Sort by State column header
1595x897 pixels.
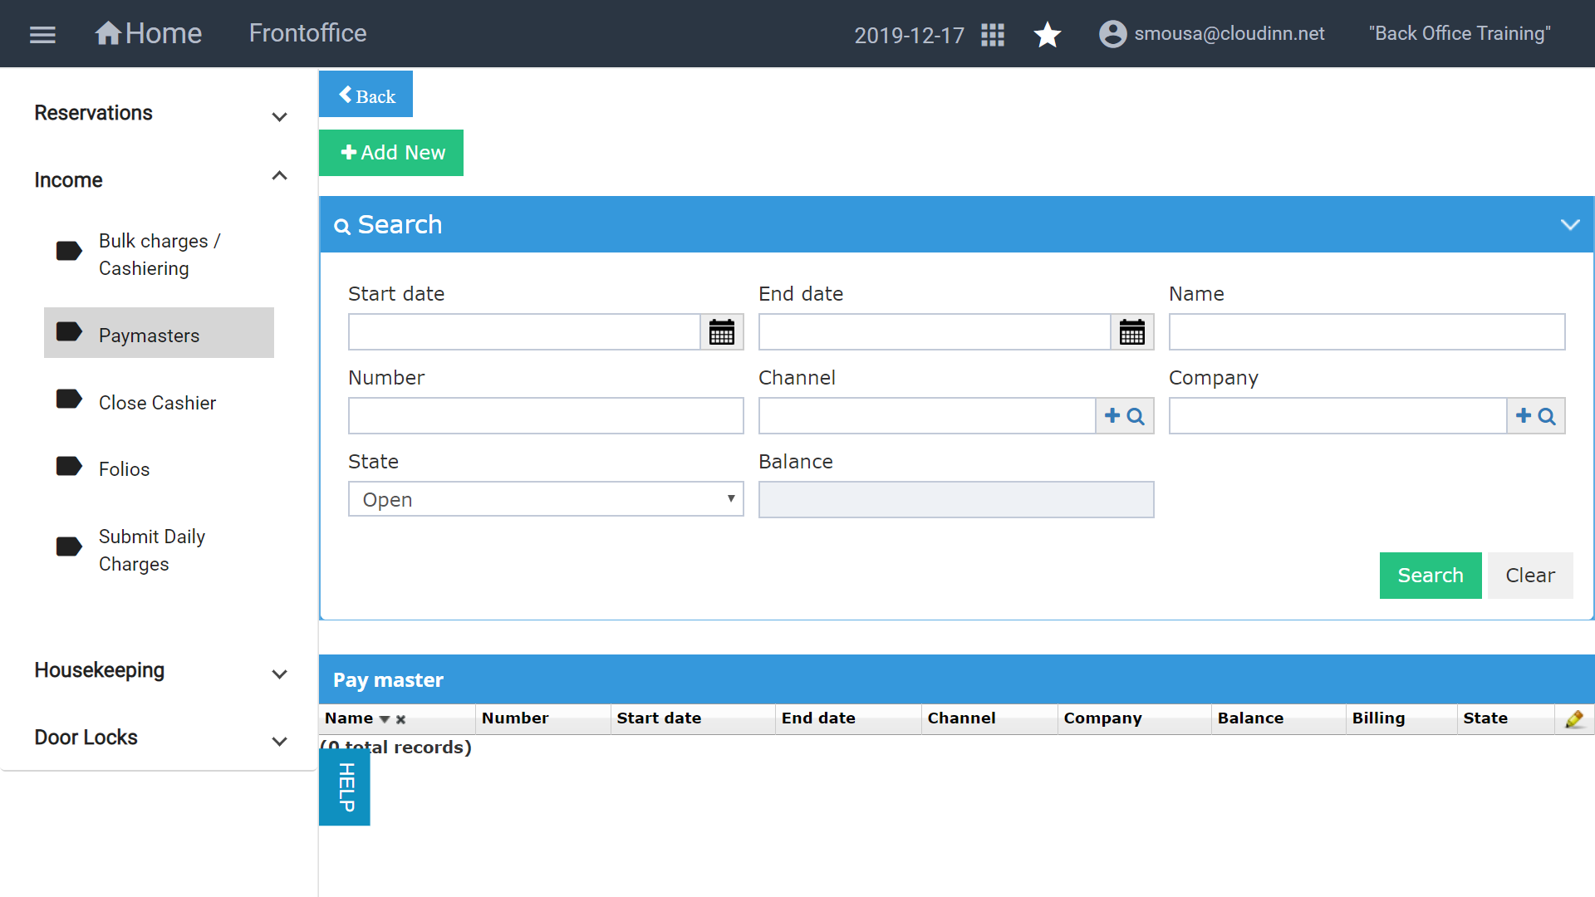tap(1485, 718)
